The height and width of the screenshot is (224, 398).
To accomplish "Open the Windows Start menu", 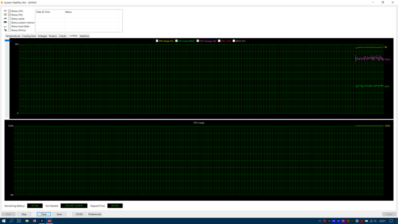I will 3,221.
